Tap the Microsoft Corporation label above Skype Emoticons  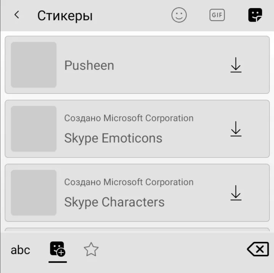click(x=129, y=118)
